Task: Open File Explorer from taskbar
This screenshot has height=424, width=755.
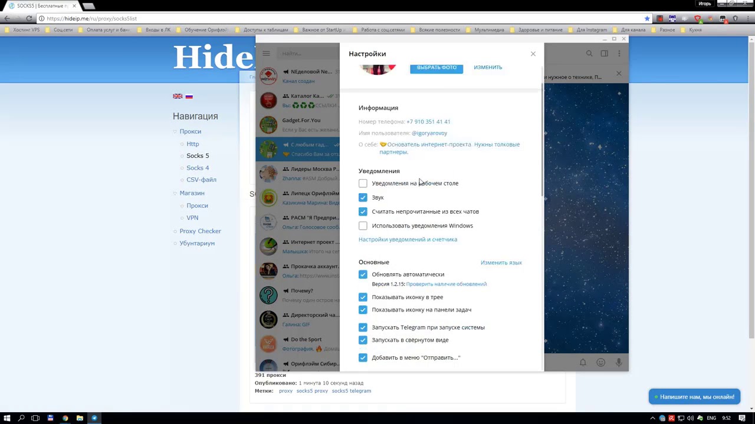Action: click(80, 418)
